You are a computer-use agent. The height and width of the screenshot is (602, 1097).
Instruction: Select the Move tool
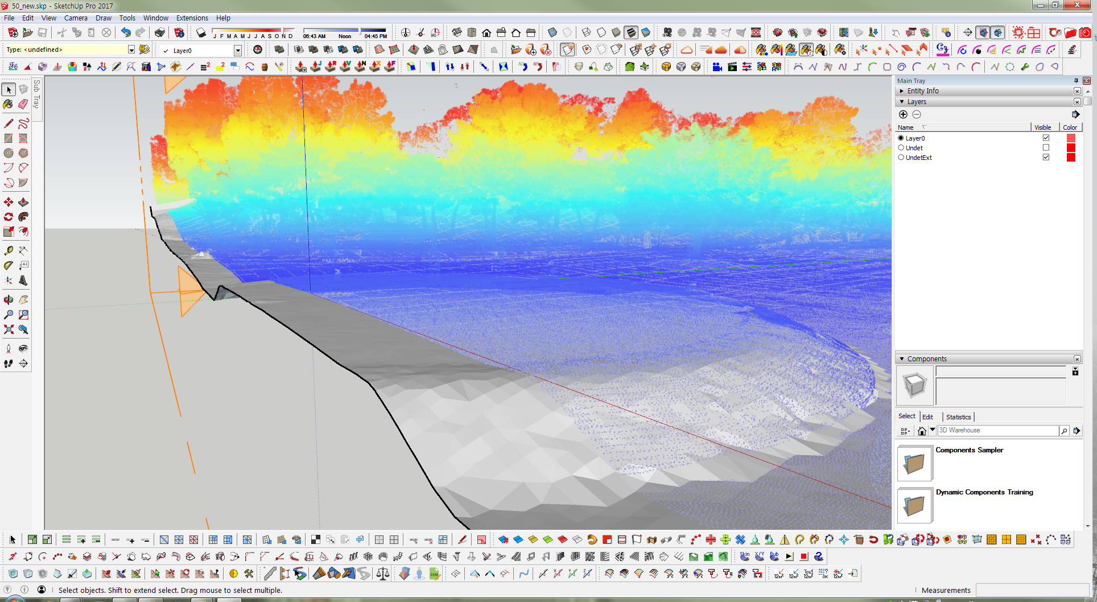[9, 202]
